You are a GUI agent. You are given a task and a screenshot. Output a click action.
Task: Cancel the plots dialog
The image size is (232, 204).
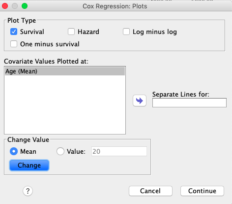coord(150,191)
